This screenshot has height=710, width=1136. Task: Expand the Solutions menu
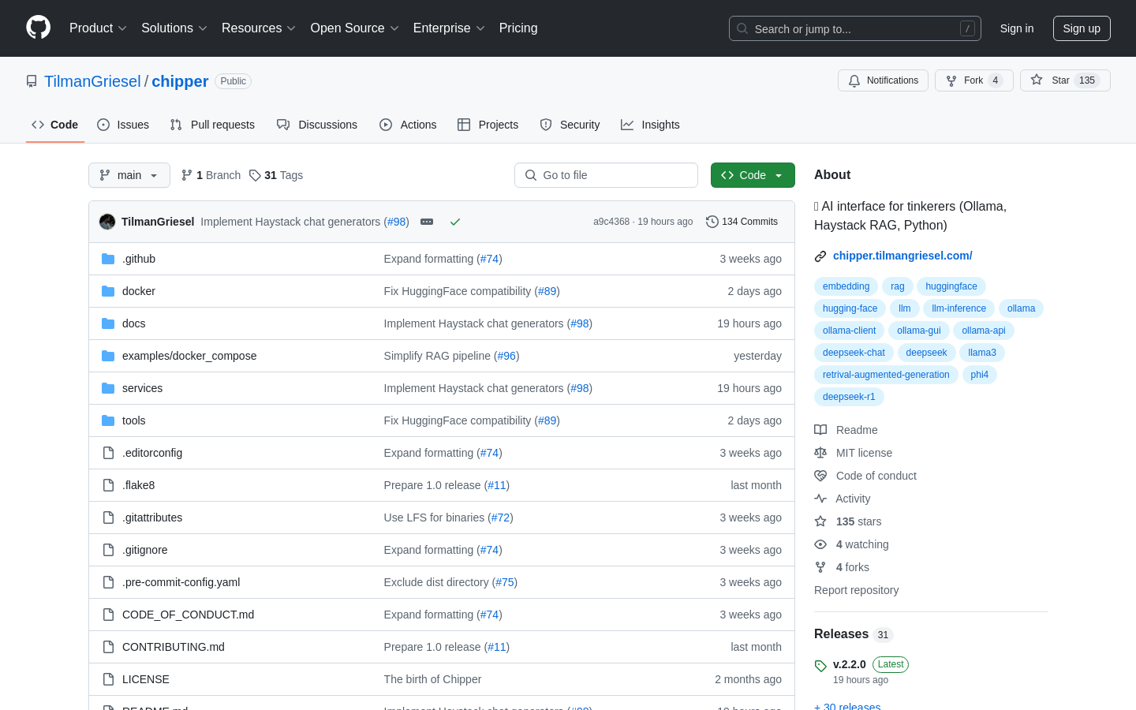(174, 28)
